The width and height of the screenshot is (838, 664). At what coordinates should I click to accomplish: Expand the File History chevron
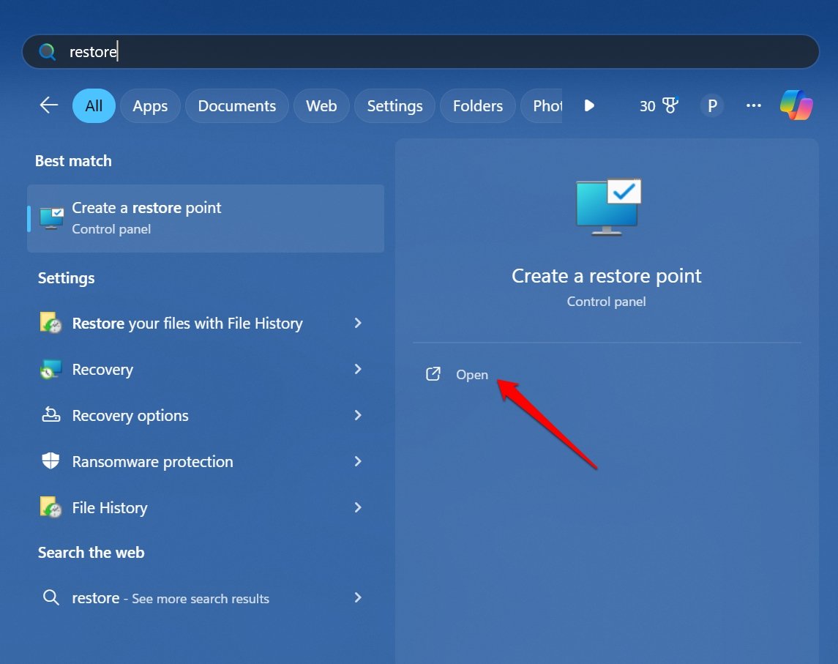pos(358,507)
